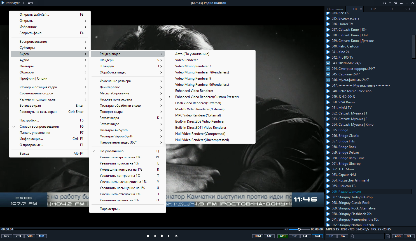Viewport: 416px width, 241px height.
Task: Click the DEL playlist button
Action: [409, 236]
